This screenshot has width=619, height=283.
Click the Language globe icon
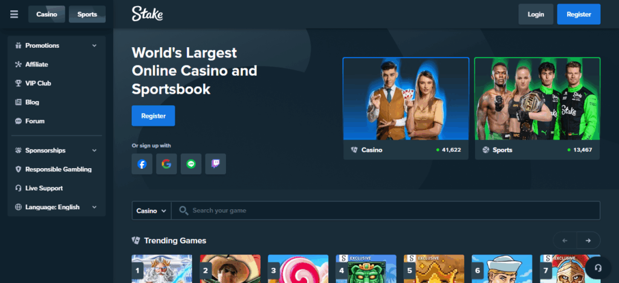pyautogui.click(x=18, y=207)
